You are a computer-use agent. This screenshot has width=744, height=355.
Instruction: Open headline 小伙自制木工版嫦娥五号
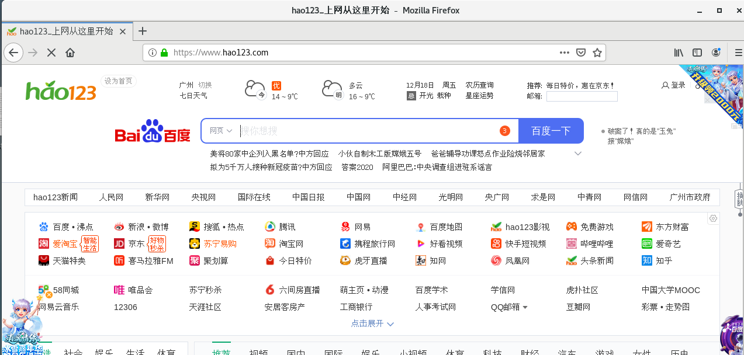click(380, 154)
